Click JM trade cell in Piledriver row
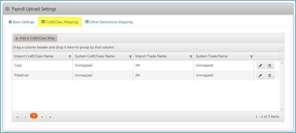296x133 pixels. tap(163, 75)
